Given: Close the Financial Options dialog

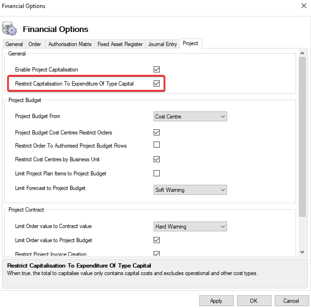Looking at the screenshot, I should [303, 6].
